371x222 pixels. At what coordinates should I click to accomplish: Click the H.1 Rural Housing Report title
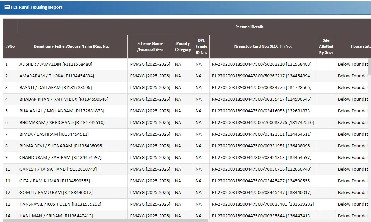pos(36,7)
